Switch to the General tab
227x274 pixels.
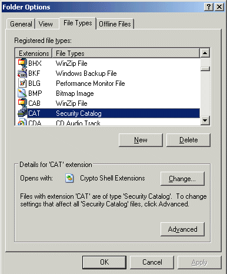pos(21,24)
